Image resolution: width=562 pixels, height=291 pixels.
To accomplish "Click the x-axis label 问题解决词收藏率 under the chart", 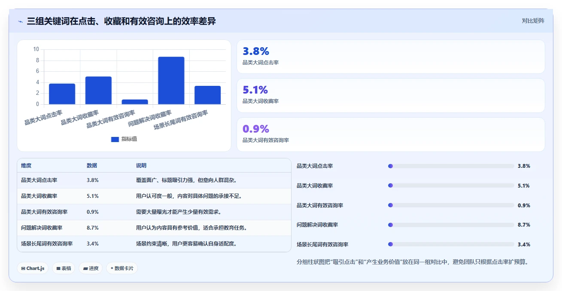I will coord(150,118).
